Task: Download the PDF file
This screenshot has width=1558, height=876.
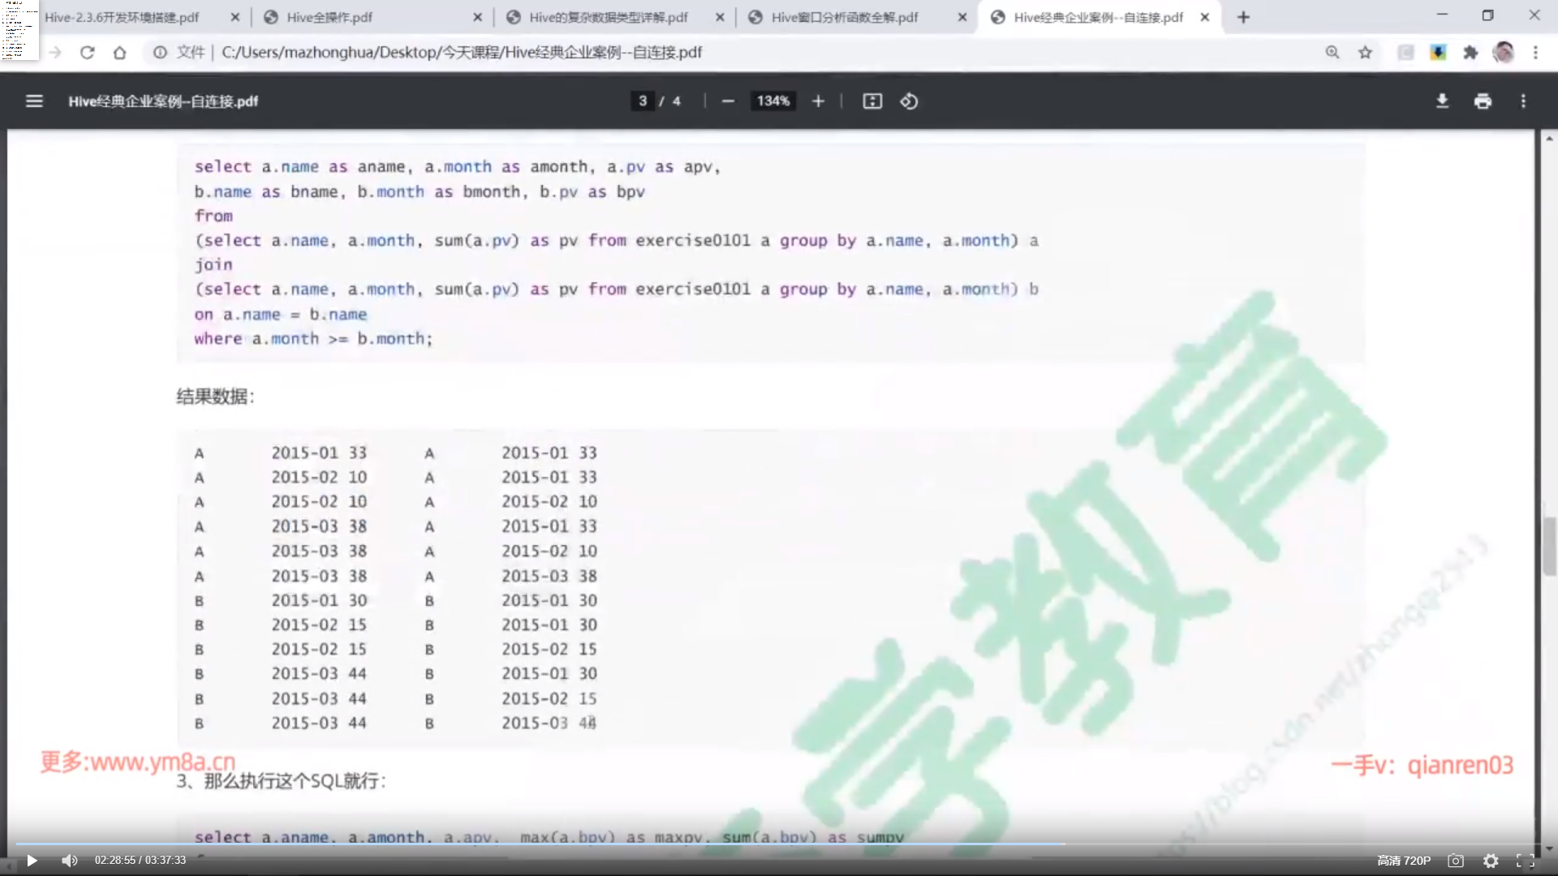Action: pyautogui.click(x=1442, y=101)
